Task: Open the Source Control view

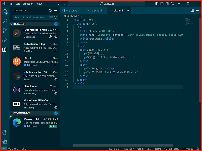Action: pos(5,30)
